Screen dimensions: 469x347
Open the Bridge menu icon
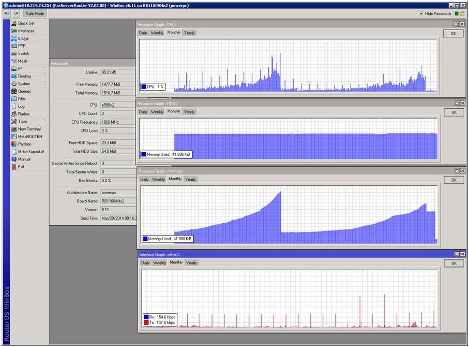14,38
